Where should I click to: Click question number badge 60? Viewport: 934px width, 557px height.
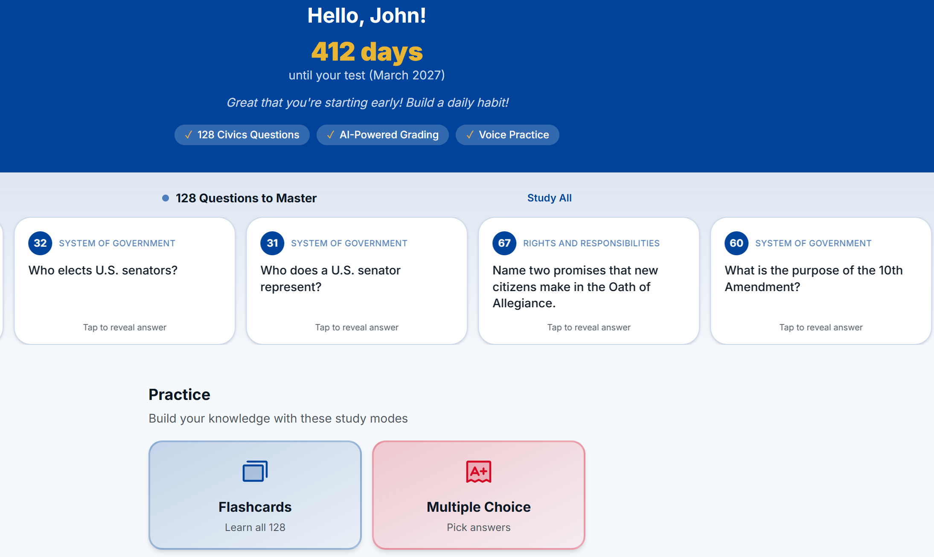coord(736,243)
